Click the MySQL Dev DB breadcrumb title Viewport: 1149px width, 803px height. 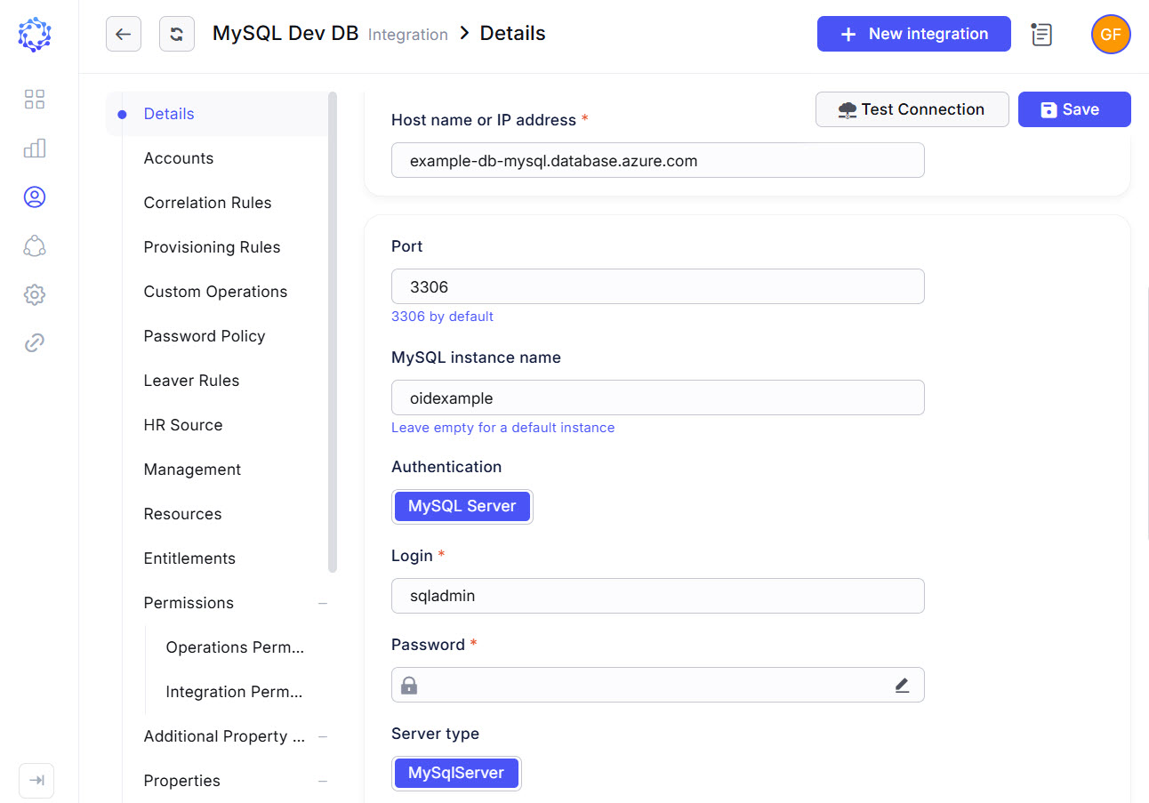point(285,34)
